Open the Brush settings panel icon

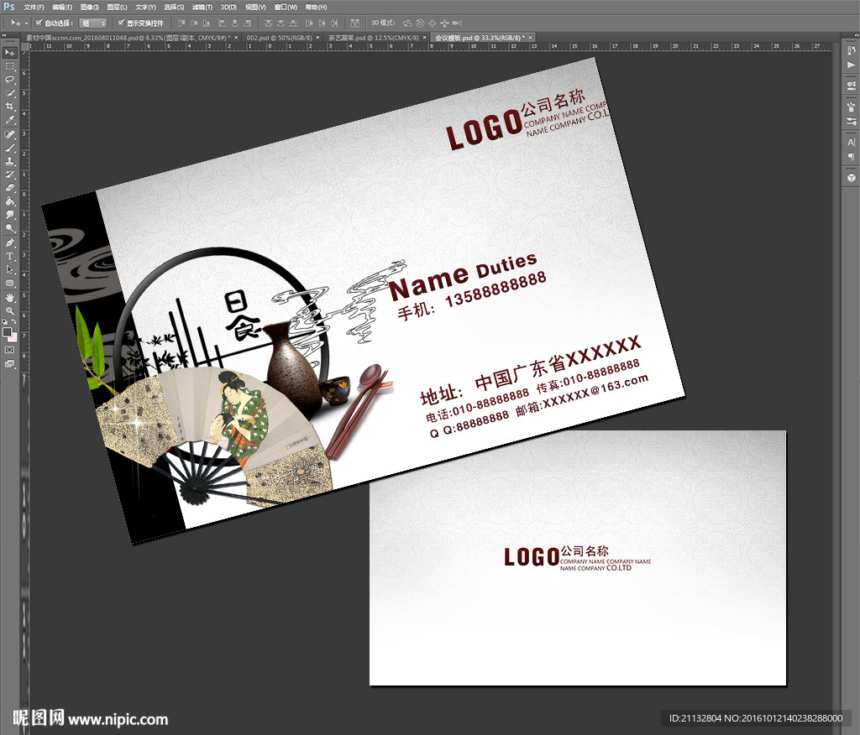click(x=851, y=121)
